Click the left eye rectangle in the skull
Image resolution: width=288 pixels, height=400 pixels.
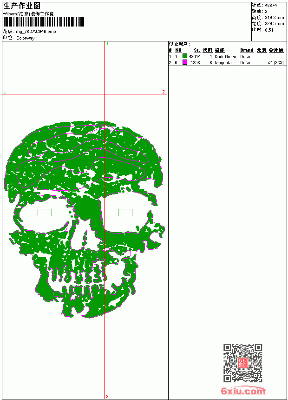pyautogui.click(x=45, y=213)
